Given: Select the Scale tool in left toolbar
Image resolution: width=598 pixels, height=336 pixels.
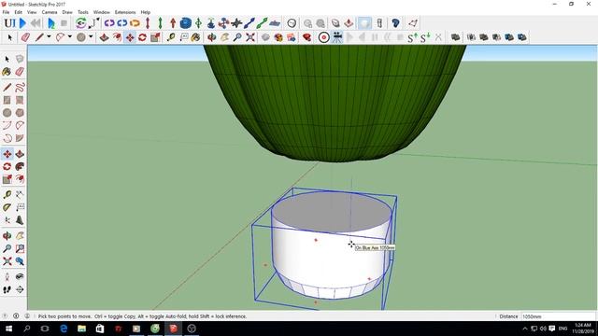Looking at the screenshot, I should [7, 179].
